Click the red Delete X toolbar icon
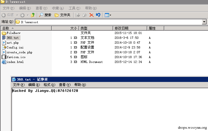 [x=91, y=15]
